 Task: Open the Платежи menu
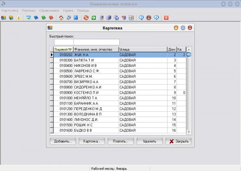(x=29, y=10)
